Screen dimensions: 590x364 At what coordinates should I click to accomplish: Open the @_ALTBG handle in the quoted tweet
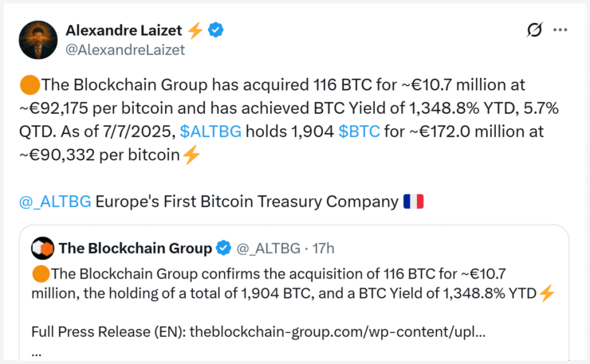pyautogui.click(x=268, y=249)
